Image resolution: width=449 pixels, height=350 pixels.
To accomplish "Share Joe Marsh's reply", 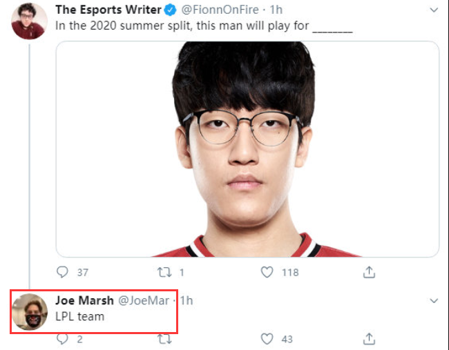I will coord(369,339).
